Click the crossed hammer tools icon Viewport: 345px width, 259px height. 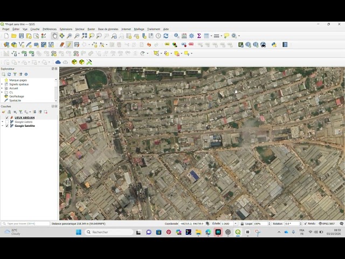click(x=89, y=63)
